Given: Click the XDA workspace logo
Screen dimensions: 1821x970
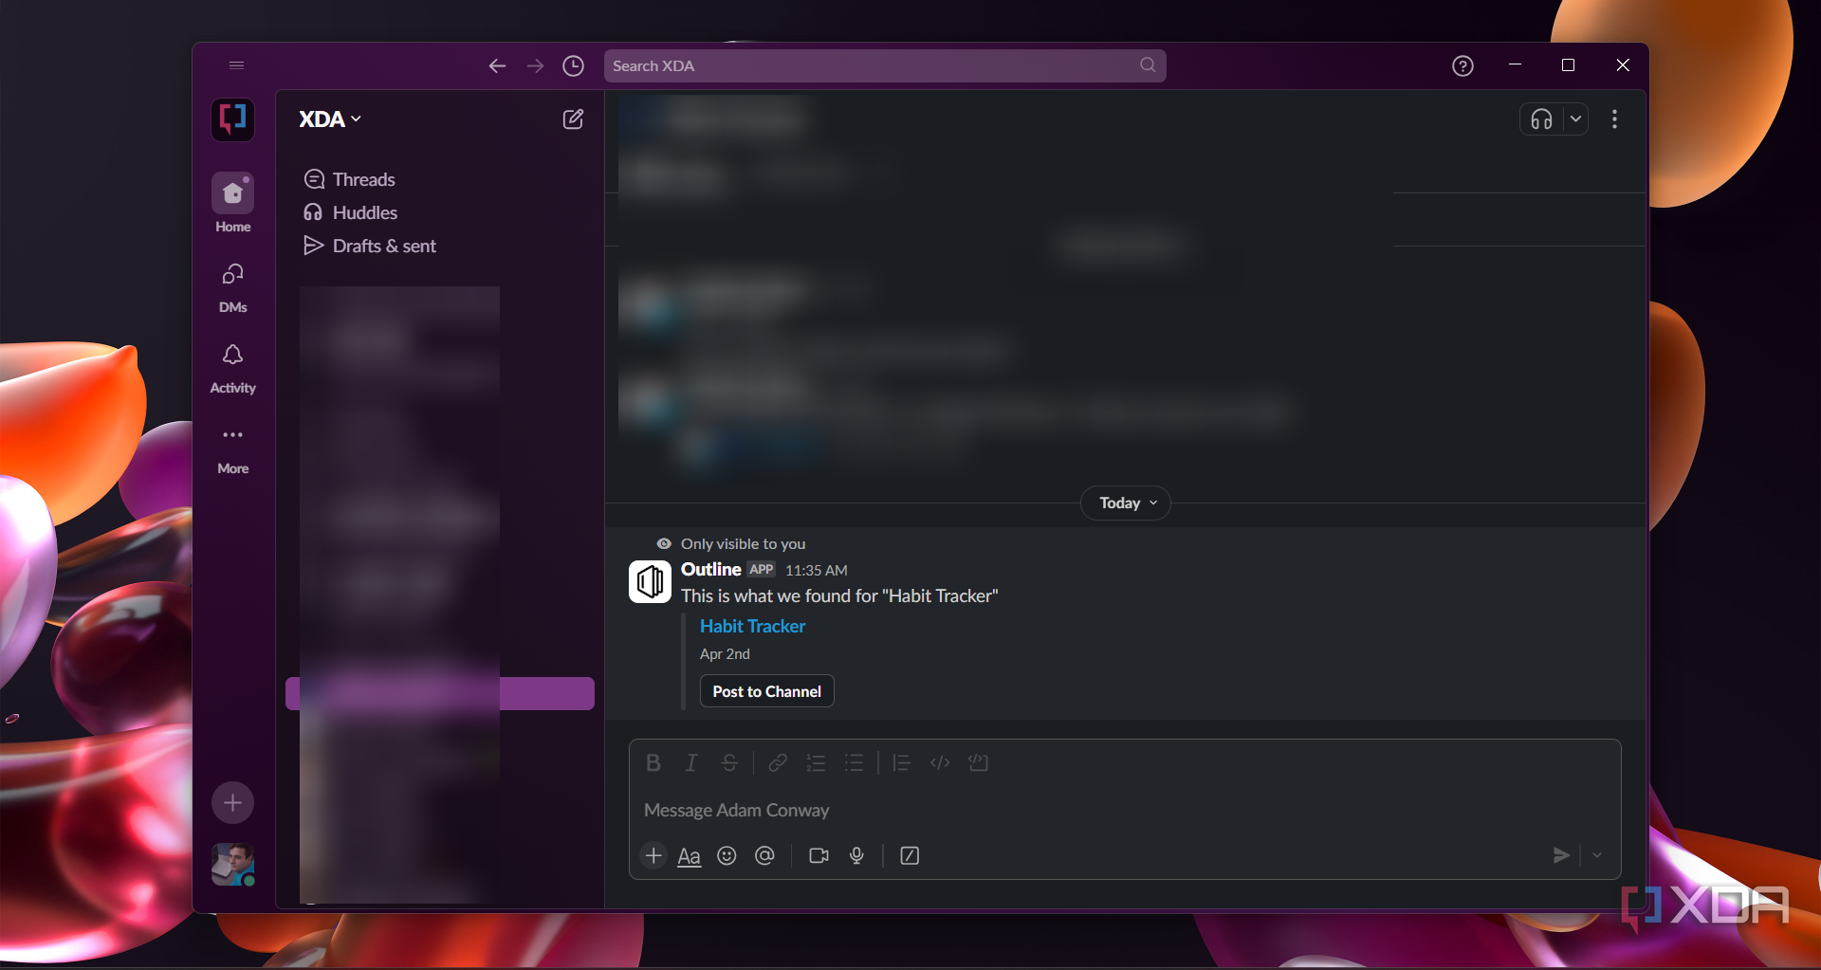Looking at the screenshot, I should (232, 119).
